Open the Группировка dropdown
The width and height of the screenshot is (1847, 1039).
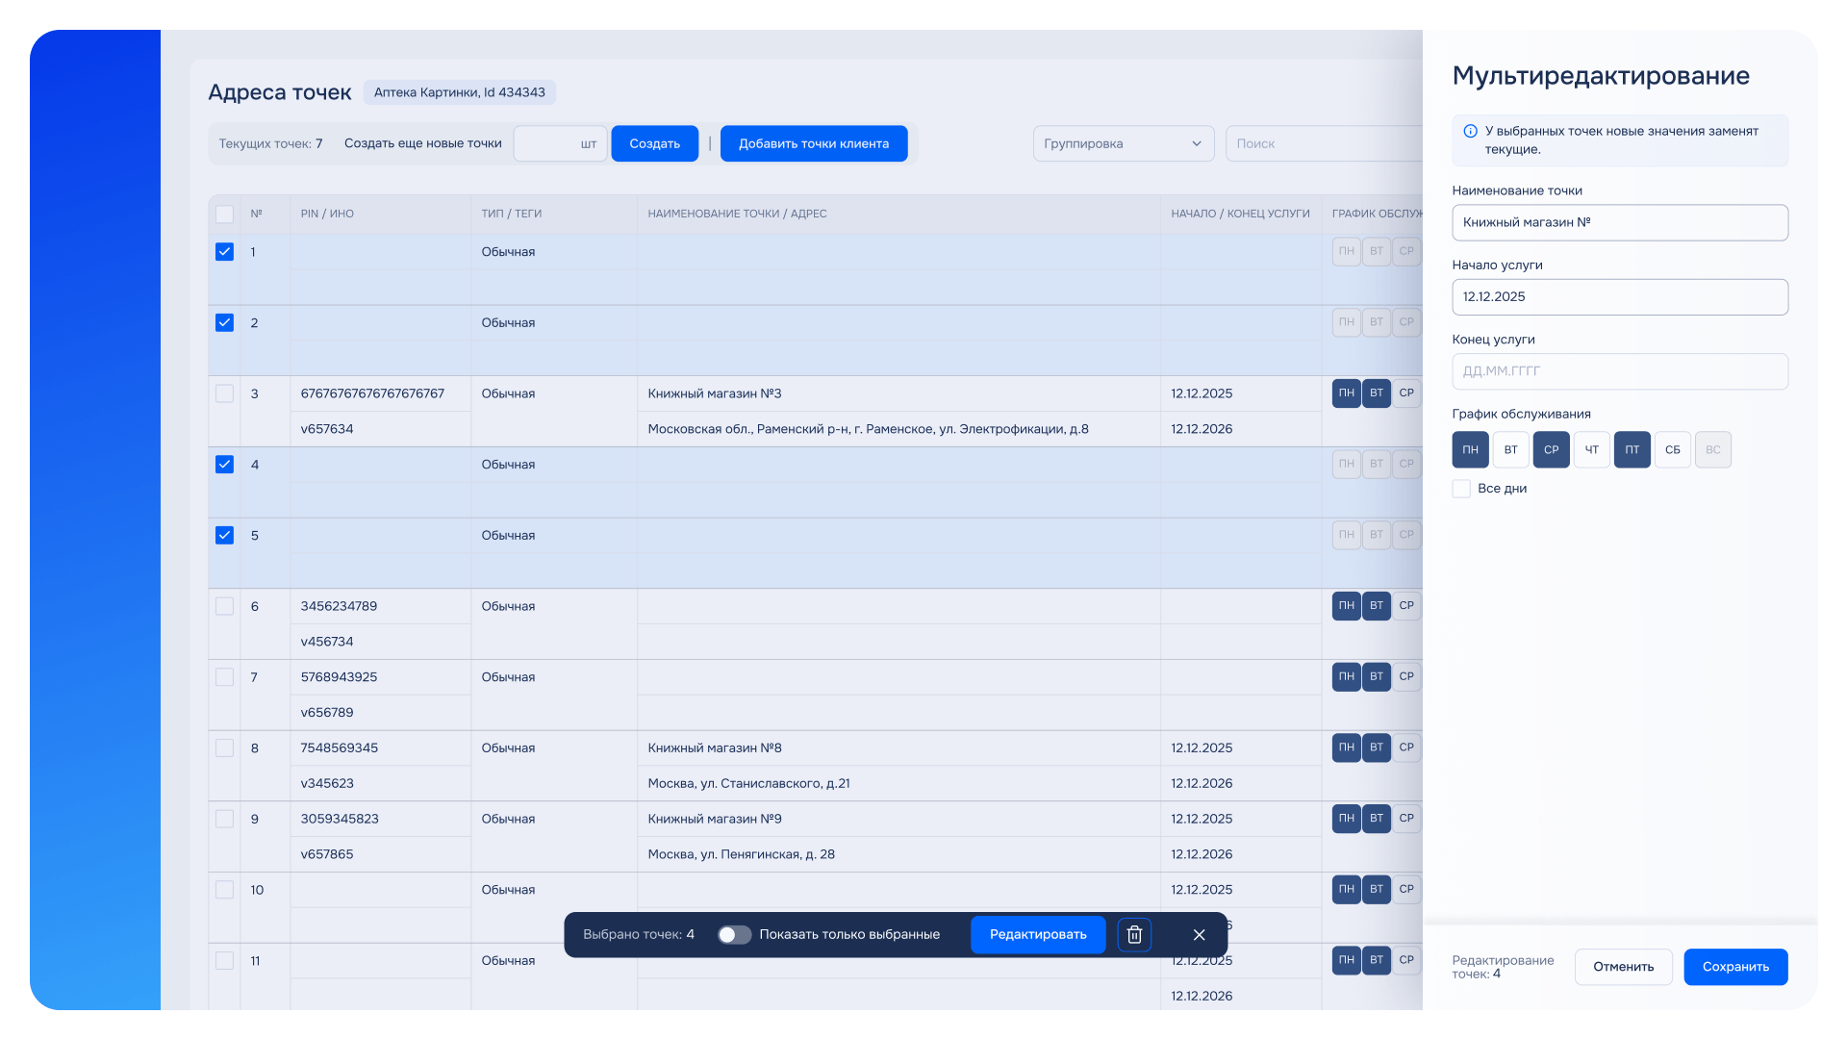point(1123,143)
